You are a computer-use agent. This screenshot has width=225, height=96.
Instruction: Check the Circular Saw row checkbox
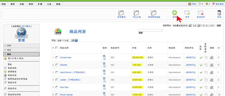pos(57,58)
